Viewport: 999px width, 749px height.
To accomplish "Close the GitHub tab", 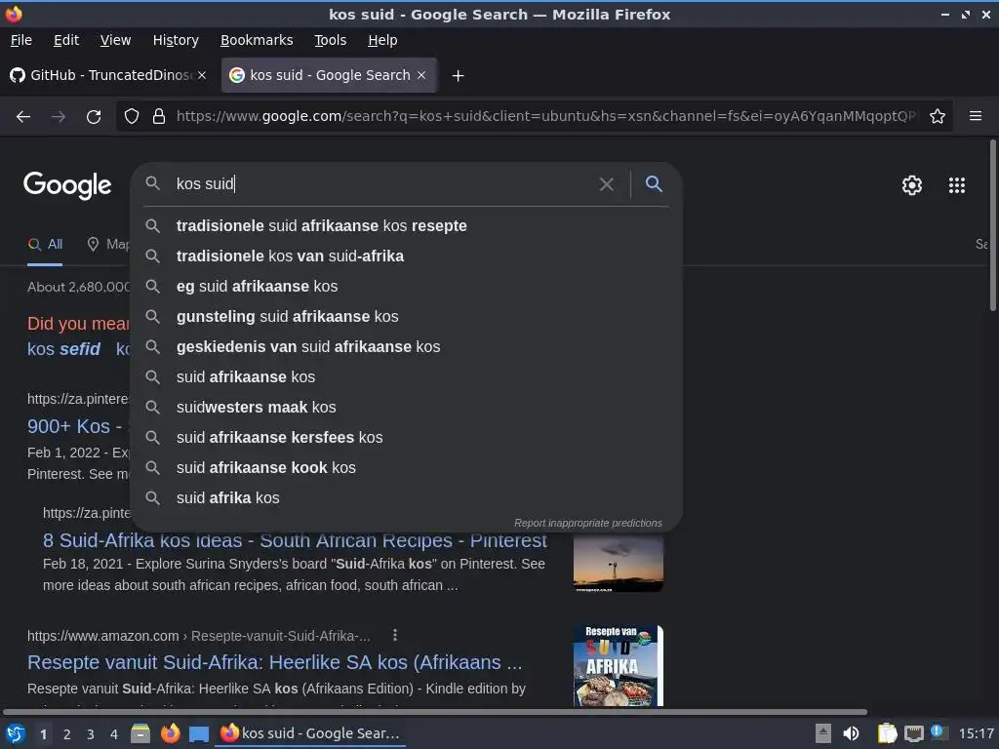I will tap(202, 75).
